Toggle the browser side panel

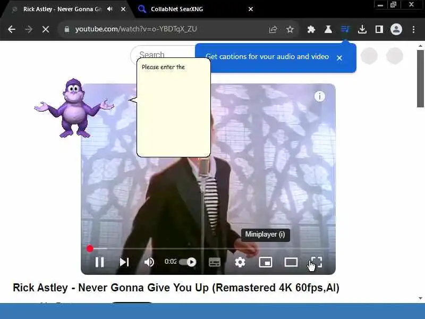379,29
